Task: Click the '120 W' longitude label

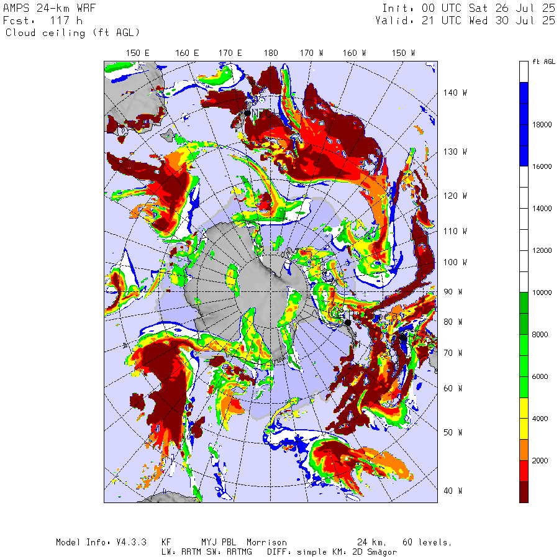Action: tap(455, 196)
